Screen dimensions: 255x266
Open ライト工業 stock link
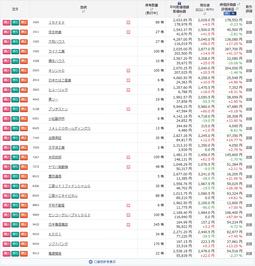56,51
